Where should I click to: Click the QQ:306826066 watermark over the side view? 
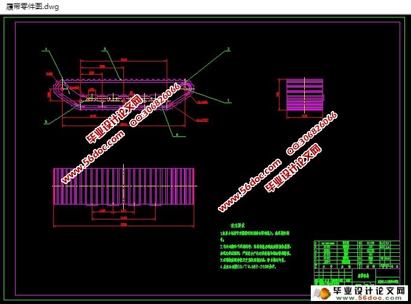click(x=155, y=105)
